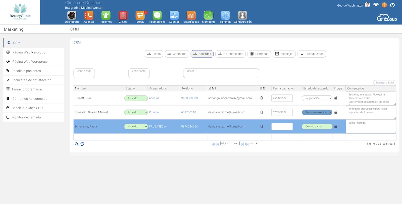
Task: Open the Clínica module icon
Action: [x=123, y=16]
